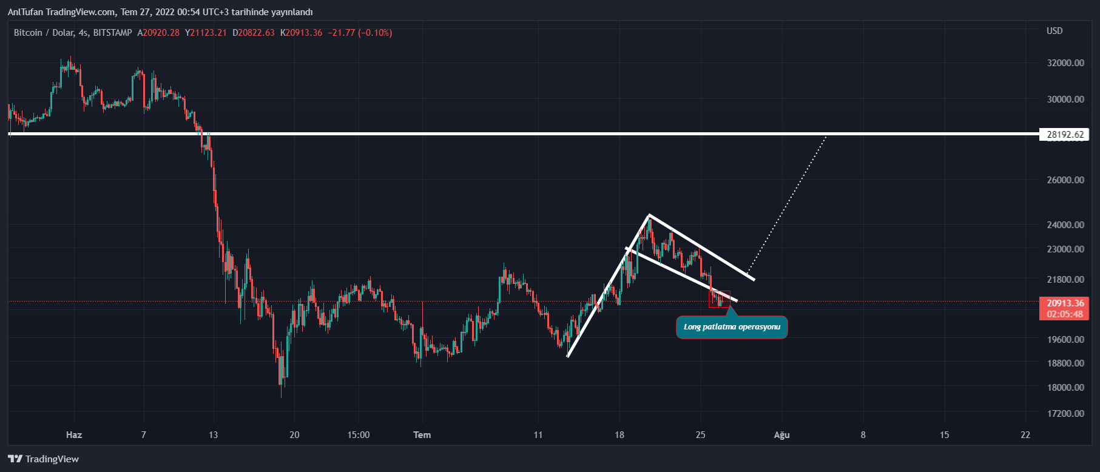Open the USD currency selector on price axis
The width and height of the screenshot is (1100, 472).
(x=1054, y=31)
